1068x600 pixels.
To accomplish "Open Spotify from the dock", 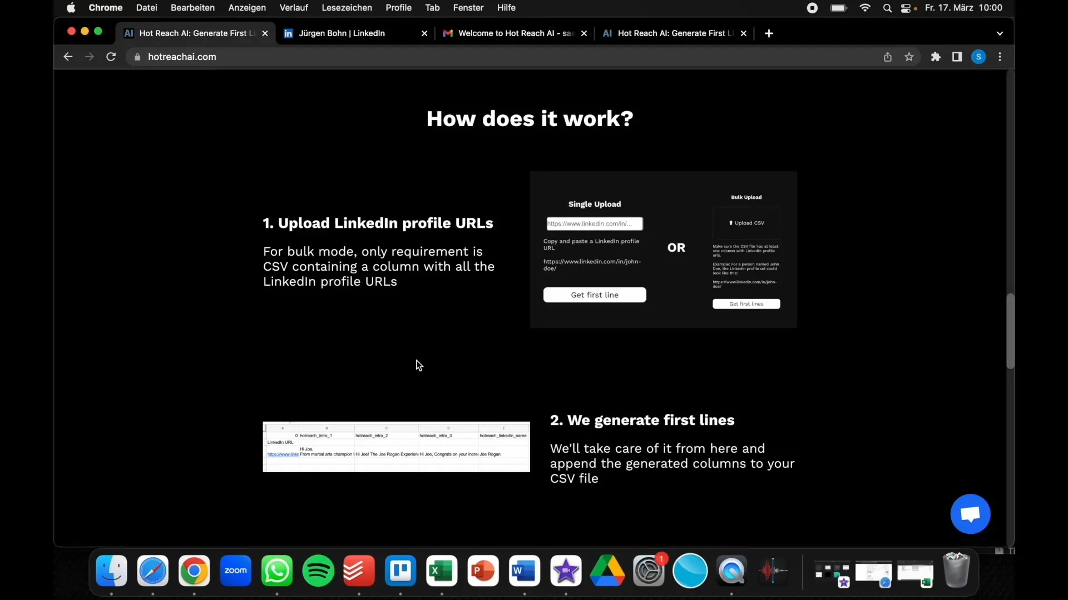I will click(x=318, y=571).
